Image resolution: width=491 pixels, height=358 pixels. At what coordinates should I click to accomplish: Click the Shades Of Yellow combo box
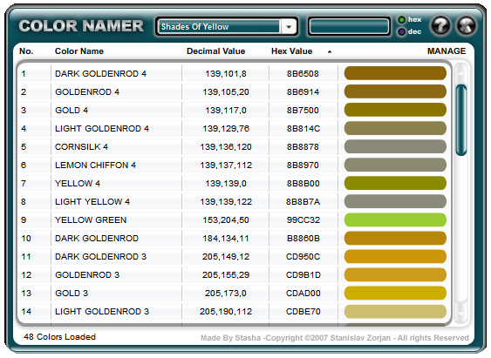pos(227,27)
